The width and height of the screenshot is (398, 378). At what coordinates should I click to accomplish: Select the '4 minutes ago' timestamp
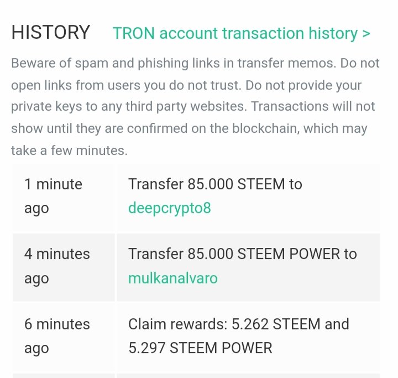pyautogui.click(x=57, y=266)
